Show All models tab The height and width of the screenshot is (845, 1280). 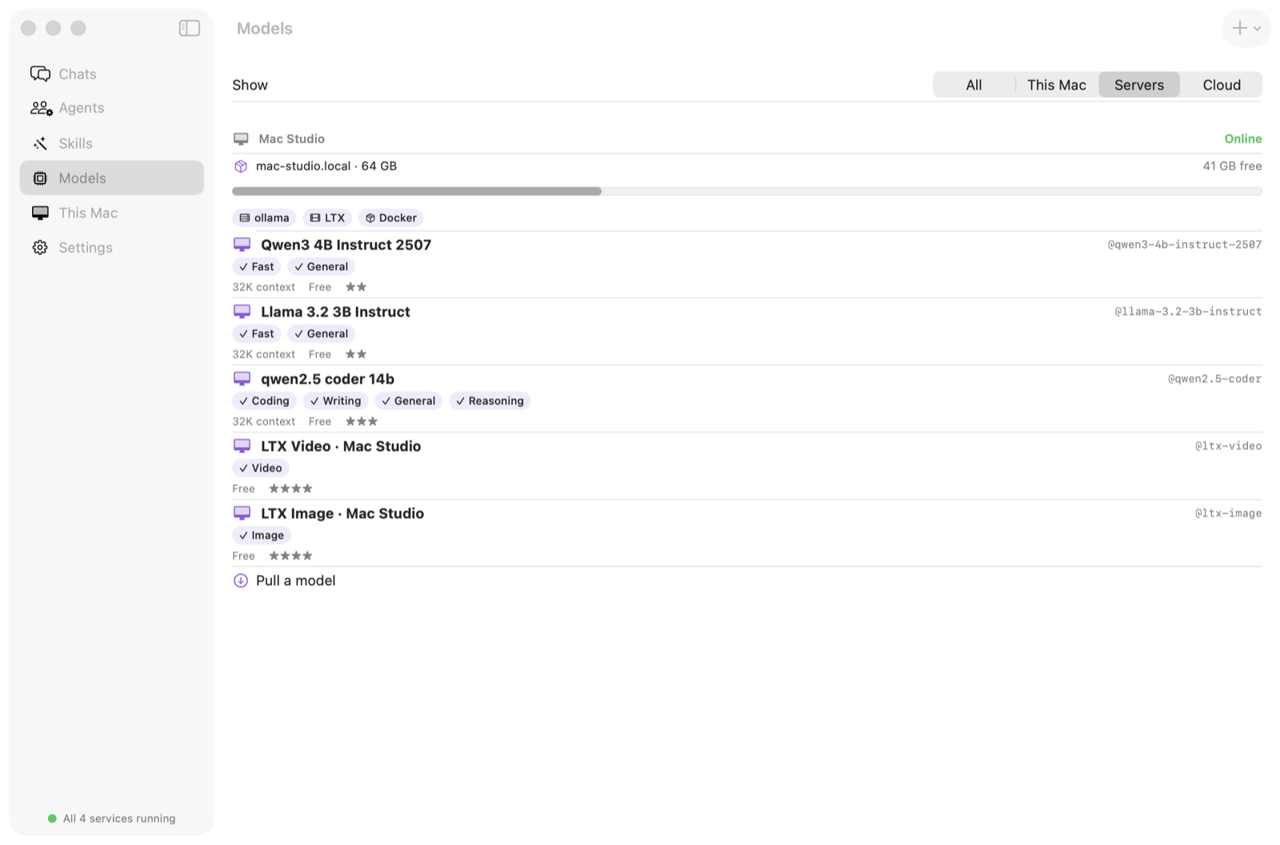pos(974,85)
